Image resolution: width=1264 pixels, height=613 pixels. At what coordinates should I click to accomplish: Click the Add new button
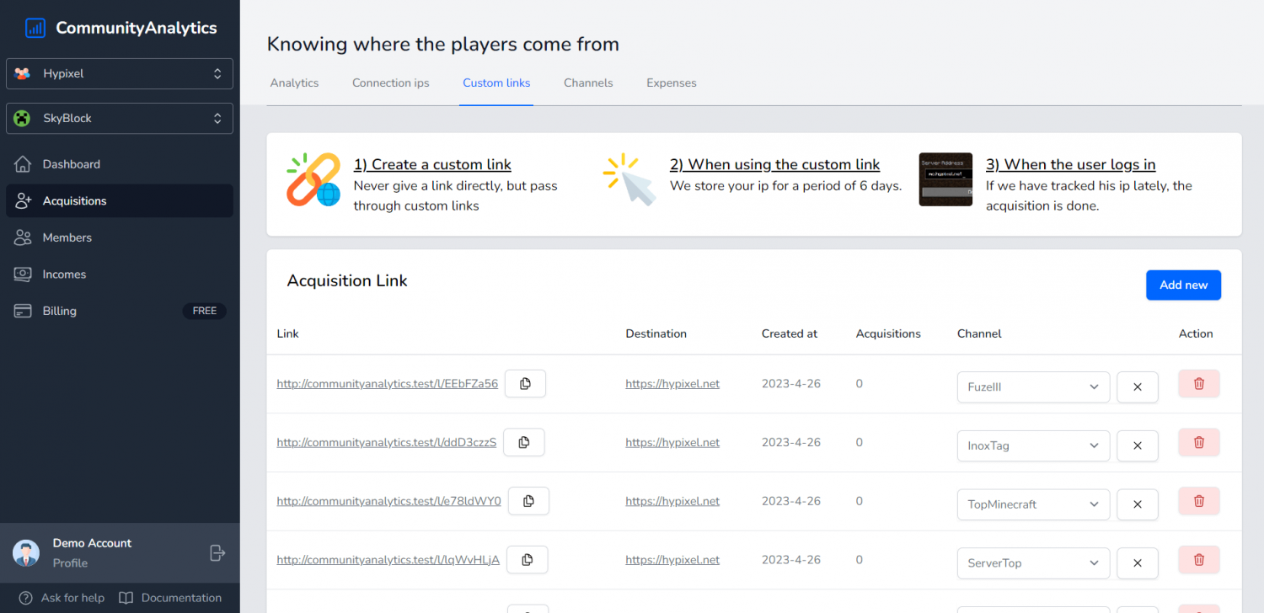point(1183,285)
